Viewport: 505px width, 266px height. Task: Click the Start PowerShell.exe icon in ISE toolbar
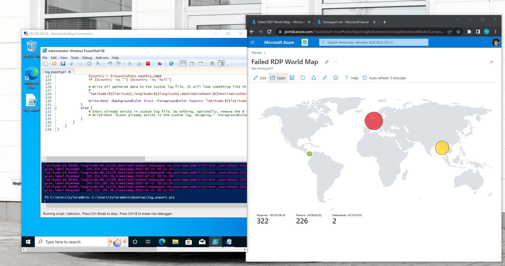(x=171, y=64)
